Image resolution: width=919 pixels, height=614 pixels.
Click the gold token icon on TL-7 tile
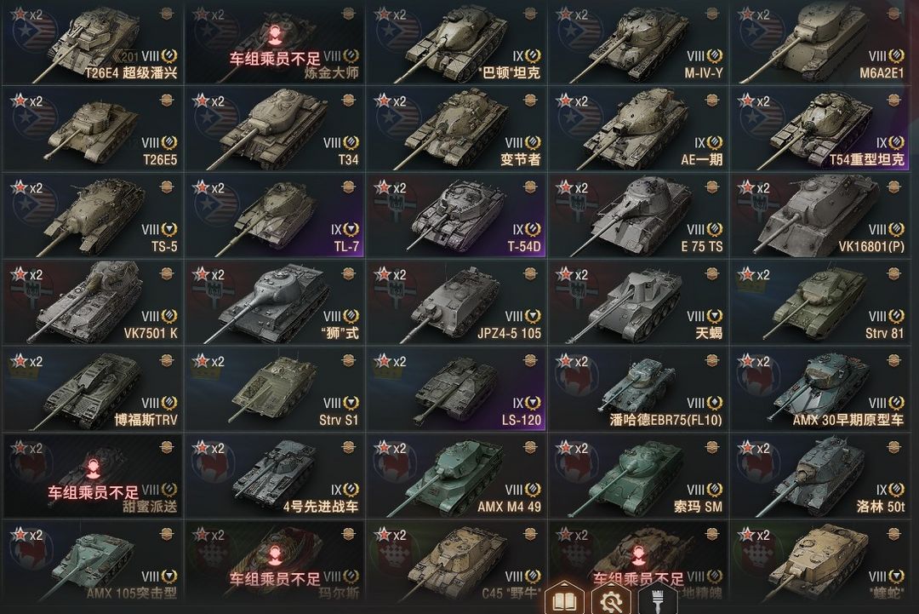(x=349, y=187)
